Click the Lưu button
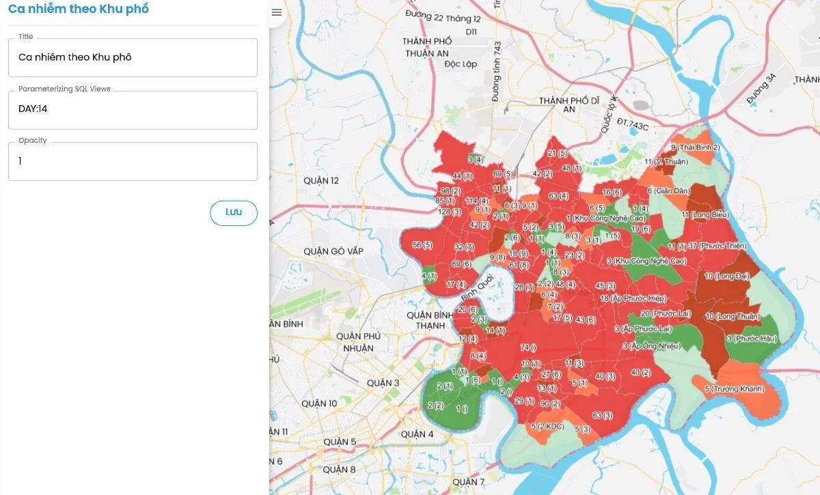 coord(234,212)
